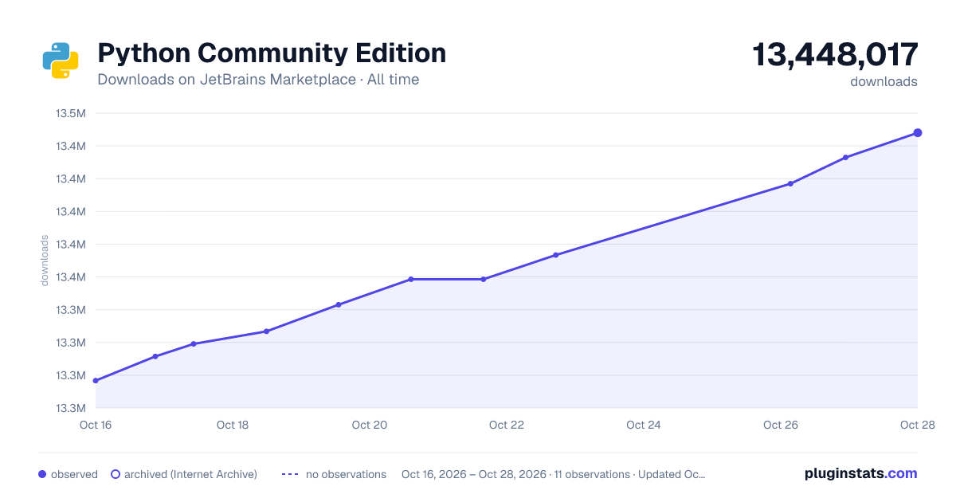956x502 pixels.
Task: Click the Oct 20 x-axis label
Action: 370,425
